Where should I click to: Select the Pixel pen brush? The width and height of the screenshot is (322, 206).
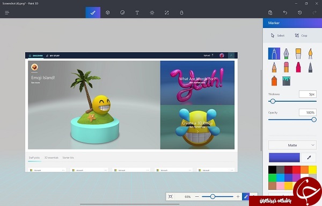point(310,67)
